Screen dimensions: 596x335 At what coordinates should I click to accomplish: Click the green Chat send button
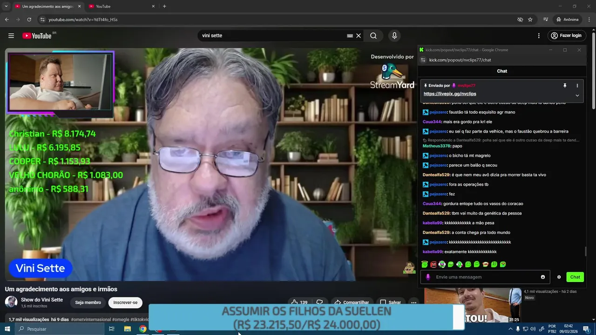pyautogui.click(x=575, y=277)
